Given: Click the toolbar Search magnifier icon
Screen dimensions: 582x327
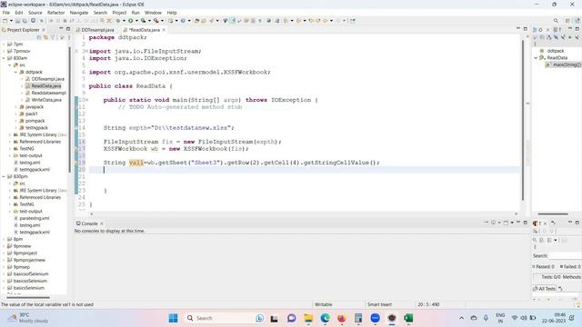Looking at the screenshot, I should click(556, 21).
